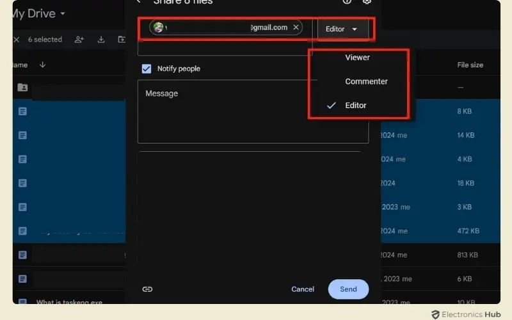
Task: Choose Viewer from the role menu
Action: click(x=358, y=58)
